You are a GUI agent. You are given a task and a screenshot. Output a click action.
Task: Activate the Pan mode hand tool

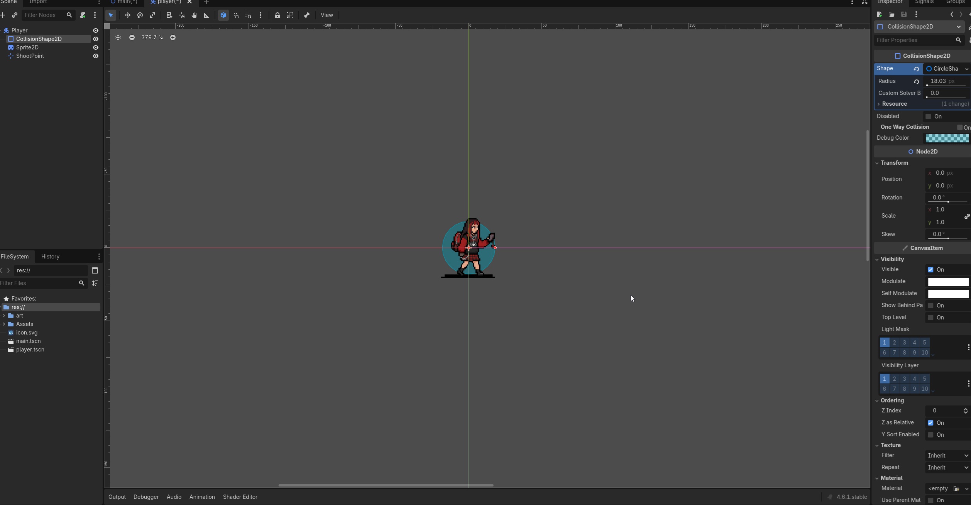[x=194, y=15]
